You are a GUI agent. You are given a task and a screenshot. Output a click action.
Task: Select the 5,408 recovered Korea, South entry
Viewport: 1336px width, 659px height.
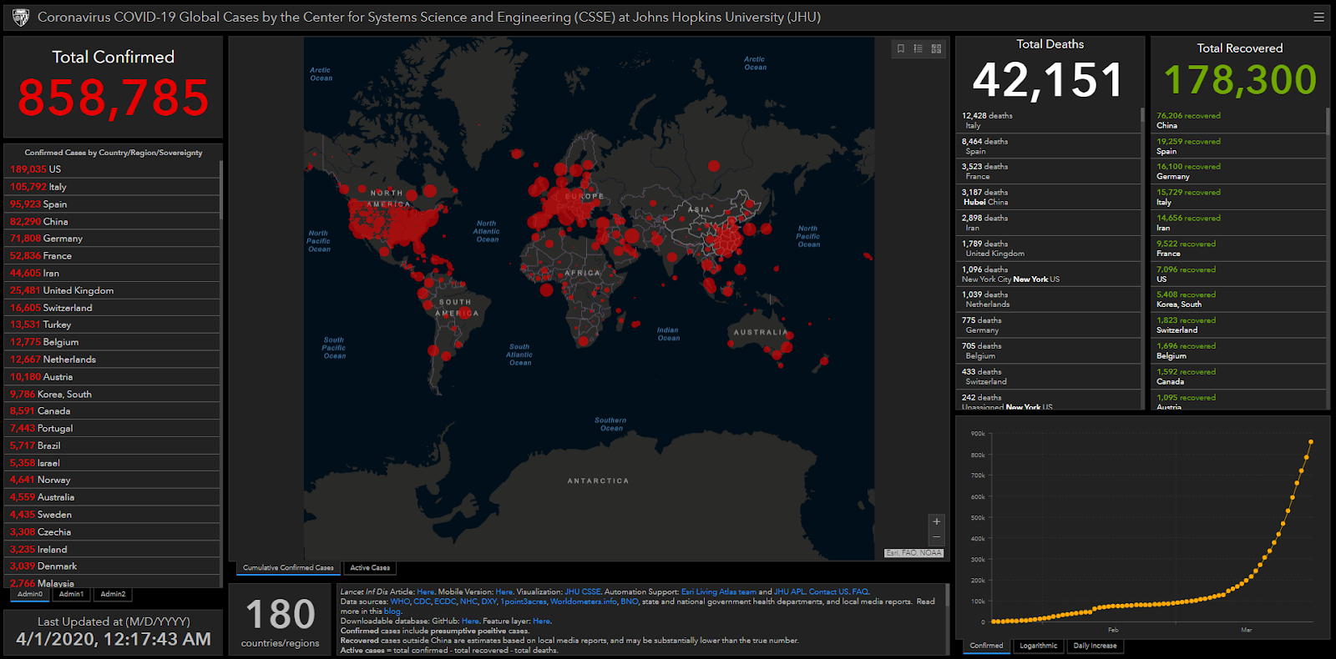[1238, 299]
